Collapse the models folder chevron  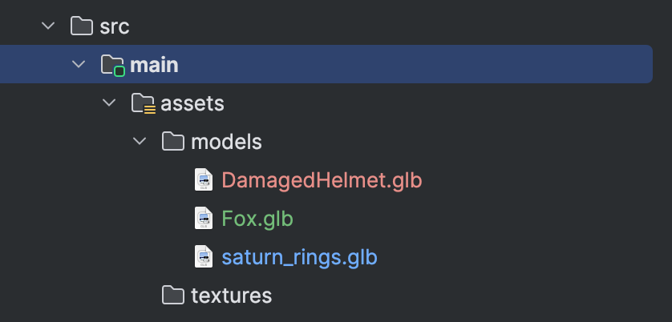[x=140, y=142]
